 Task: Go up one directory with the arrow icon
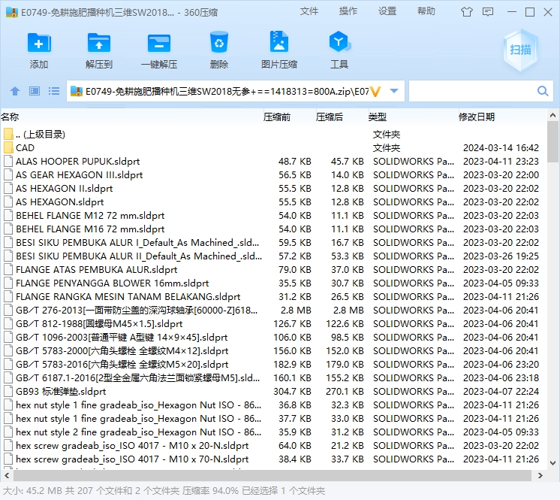point(15,91)
